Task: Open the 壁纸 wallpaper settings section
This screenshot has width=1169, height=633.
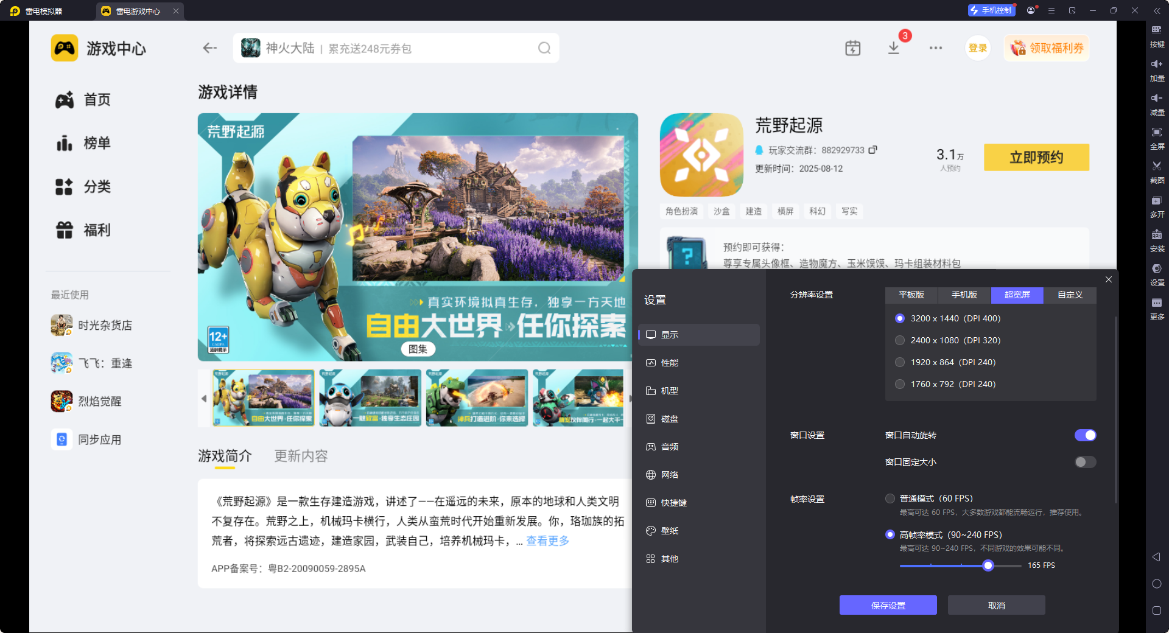Action: point(670,530)
